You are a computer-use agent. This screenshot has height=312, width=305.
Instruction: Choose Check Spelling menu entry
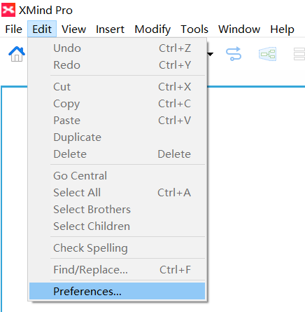click(117, 247)
